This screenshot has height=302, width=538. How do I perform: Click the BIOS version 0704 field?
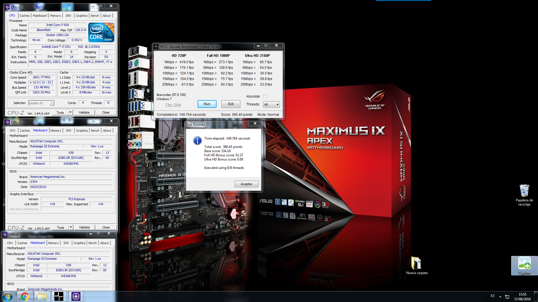(x=71, y=182)
